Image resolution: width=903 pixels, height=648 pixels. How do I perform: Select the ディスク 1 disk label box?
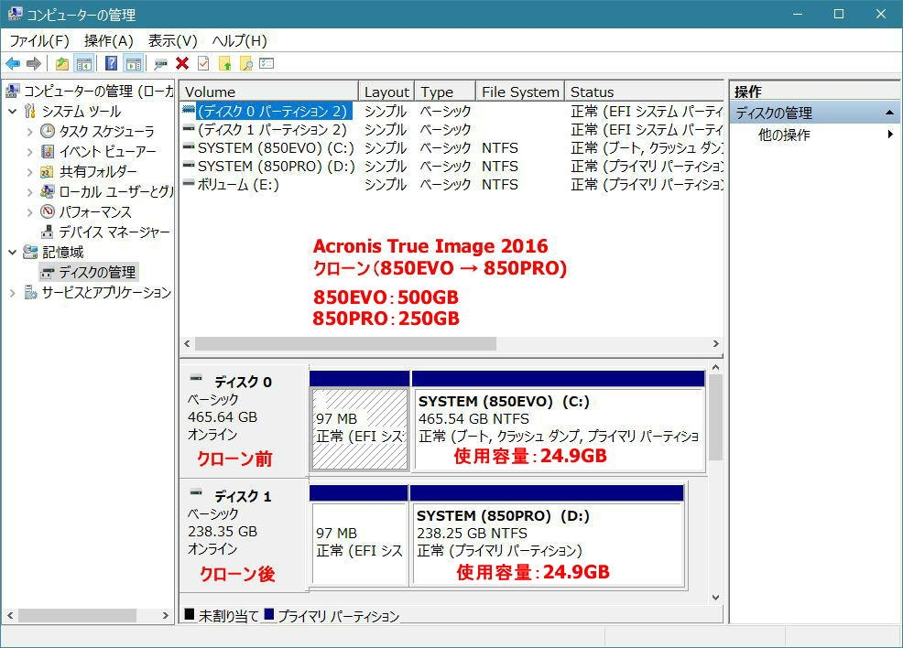click(243, 535)
